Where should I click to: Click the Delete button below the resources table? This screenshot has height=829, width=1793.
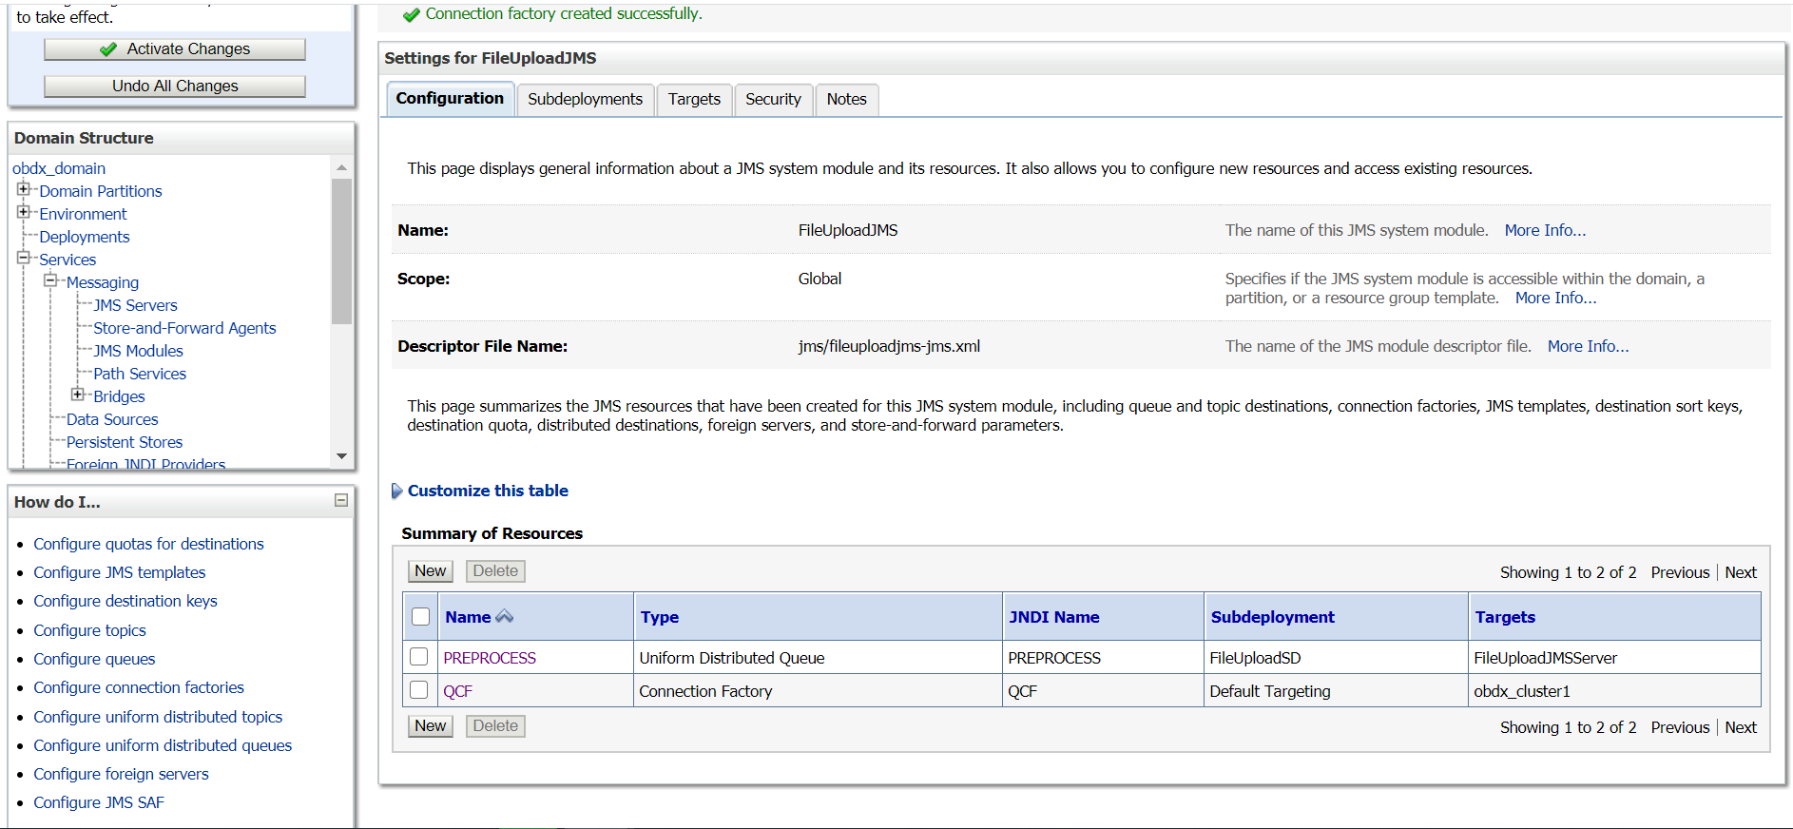(495, 726)
